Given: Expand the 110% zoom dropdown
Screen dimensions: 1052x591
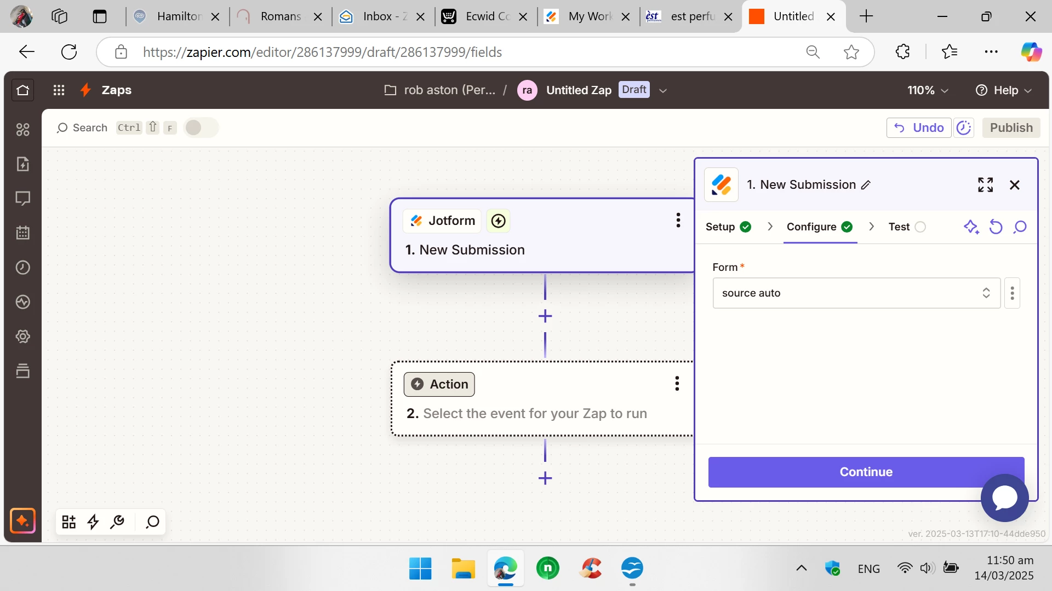Looking at the screenshot, I should point(928,90).
